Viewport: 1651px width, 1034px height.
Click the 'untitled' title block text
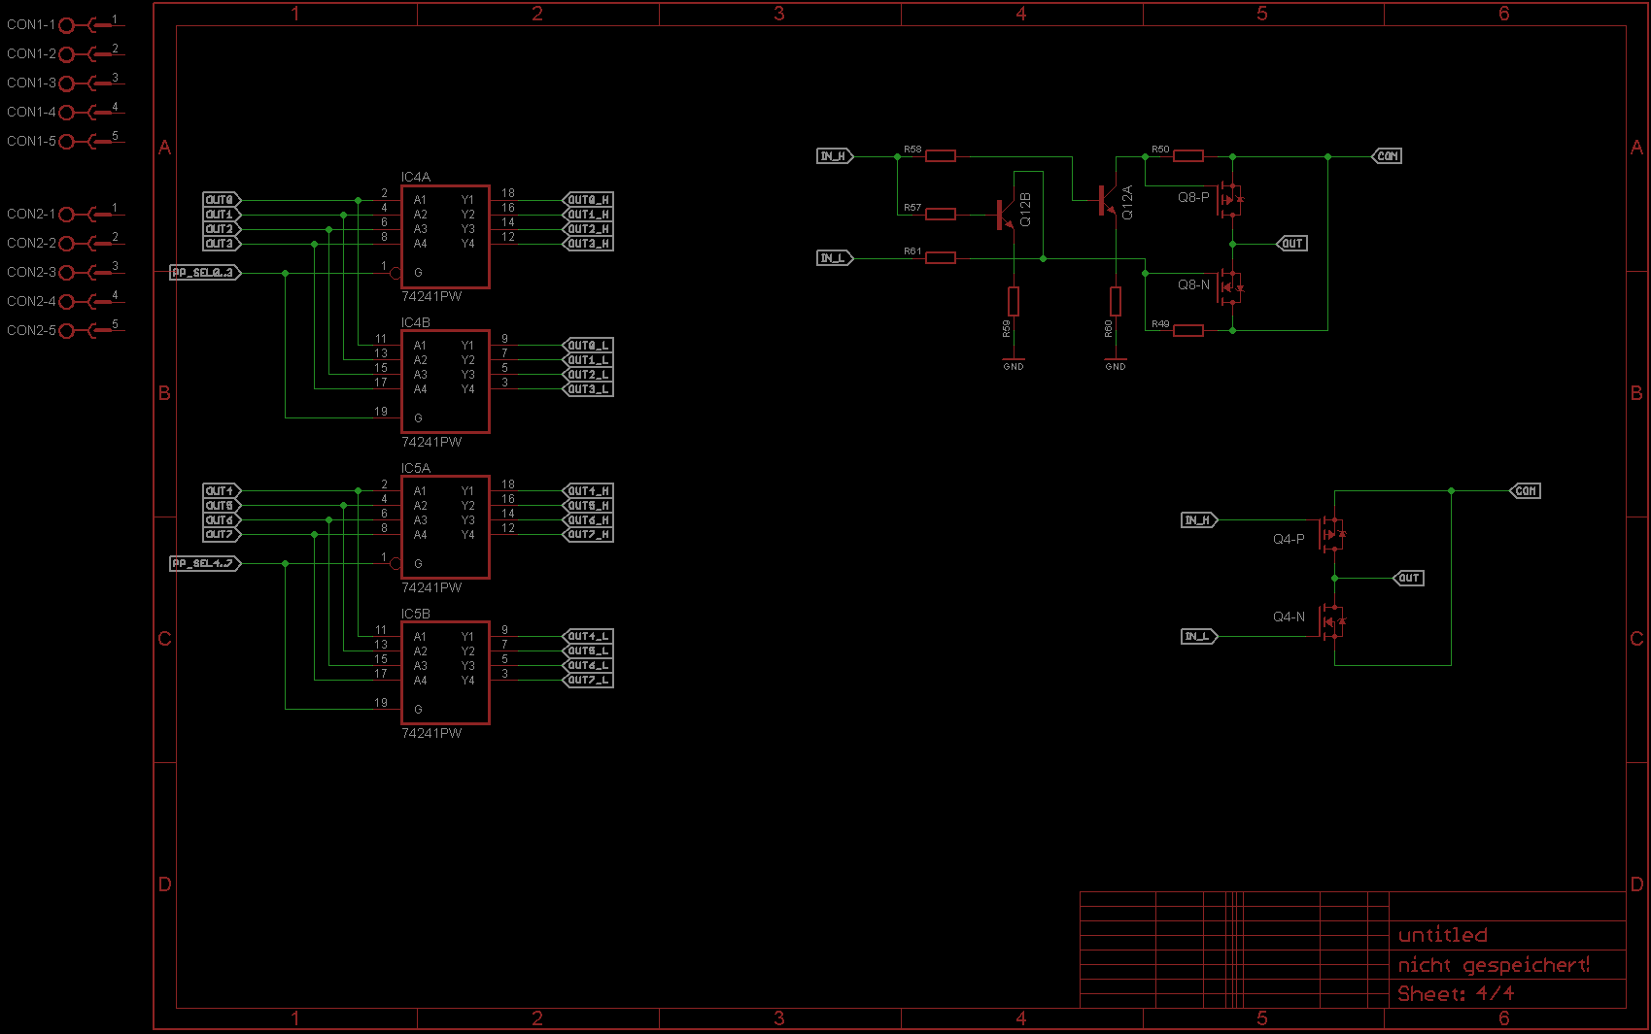pos(1443,935)
